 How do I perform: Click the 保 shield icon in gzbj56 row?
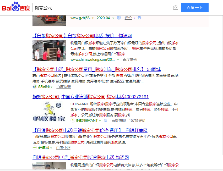point(119,18)
